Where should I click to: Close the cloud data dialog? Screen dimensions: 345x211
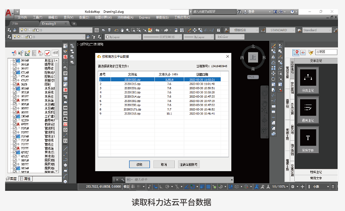tap(228, 56)
